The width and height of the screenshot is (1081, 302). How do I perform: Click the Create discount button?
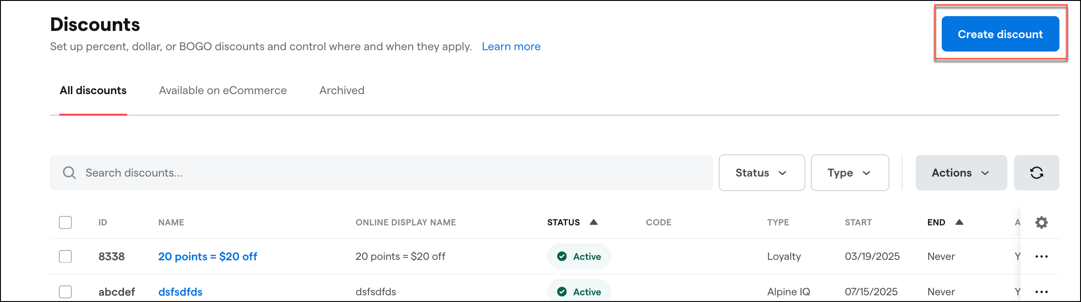tap(1000, 34)
